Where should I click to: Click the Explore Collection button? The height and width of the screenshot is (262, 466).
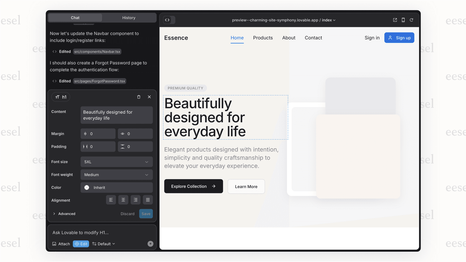point(193,186)
